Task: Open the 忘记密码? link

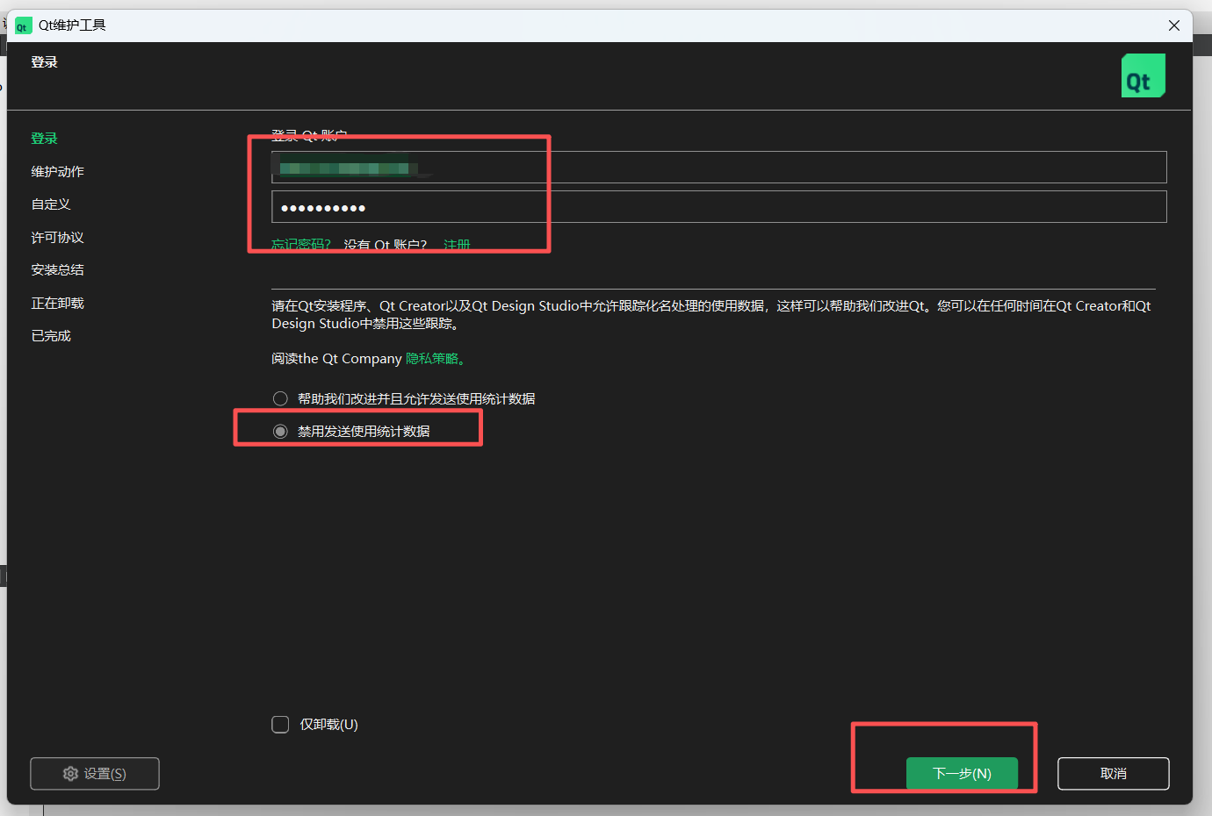Action: (300, 245)
